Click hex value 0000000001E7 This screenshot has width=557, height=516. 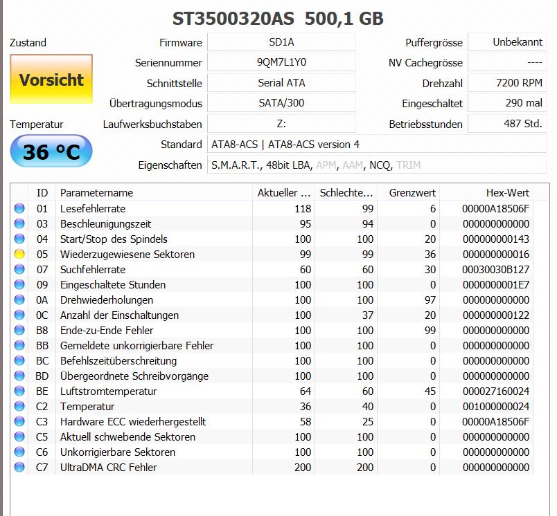pyautogui.click(x=496, y=285)
